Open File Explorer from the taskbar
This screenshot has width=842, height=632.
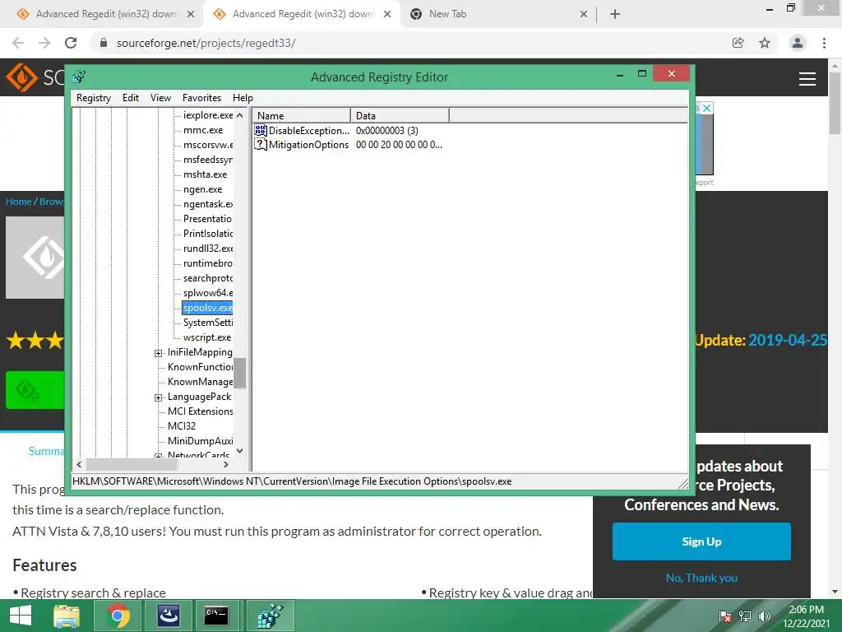[67, 616]
